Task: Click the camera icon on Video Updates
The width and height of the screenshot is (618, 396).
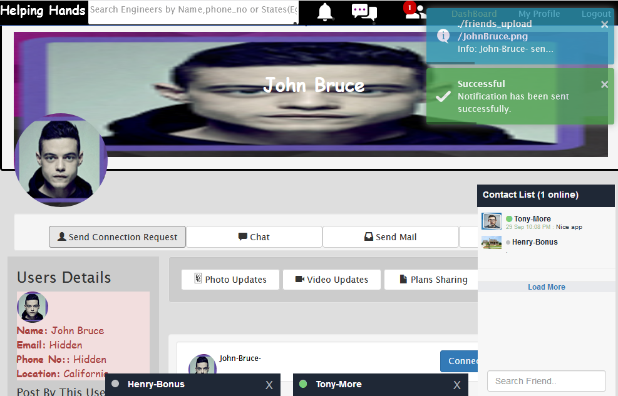Action: [x=300, y=279]
